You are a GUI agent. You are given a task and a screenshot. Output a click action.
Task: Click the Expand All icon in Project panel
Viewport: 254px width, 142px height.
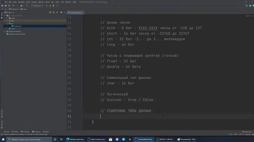pos(54,12)
